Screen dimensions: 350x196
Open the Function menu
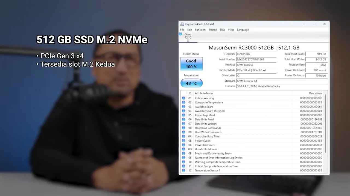200,30
